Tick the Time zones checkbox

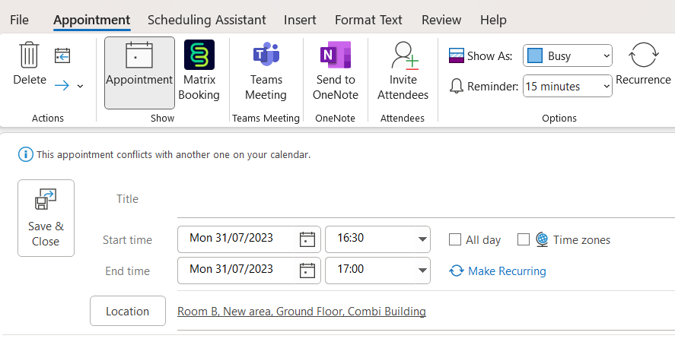point(524,240)
